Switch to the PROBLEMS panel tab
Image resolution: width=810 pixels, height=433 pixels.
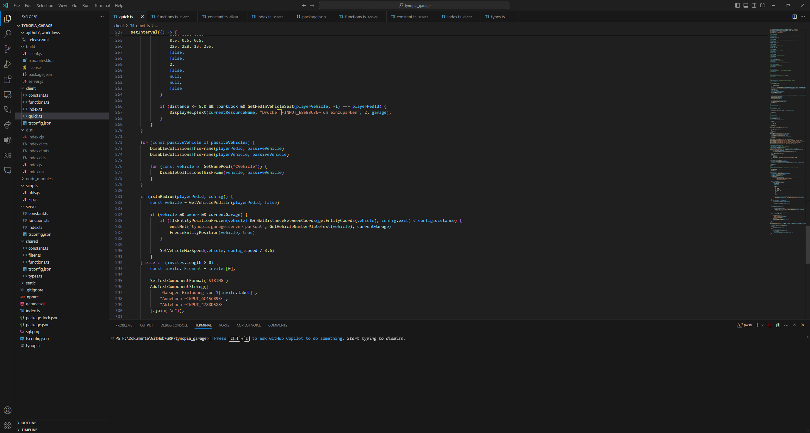(x=124, y=325)
